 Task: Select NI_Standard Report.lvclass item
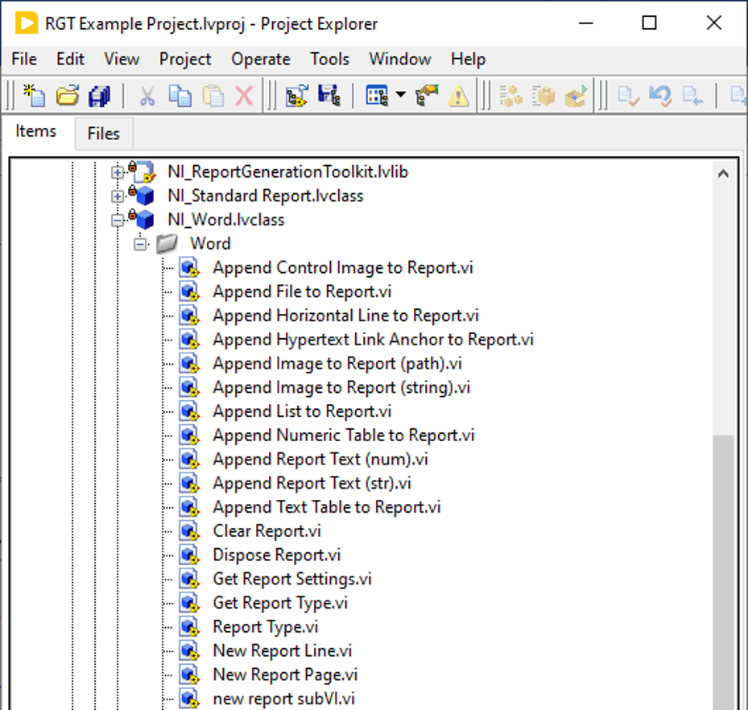coord(265,196)
